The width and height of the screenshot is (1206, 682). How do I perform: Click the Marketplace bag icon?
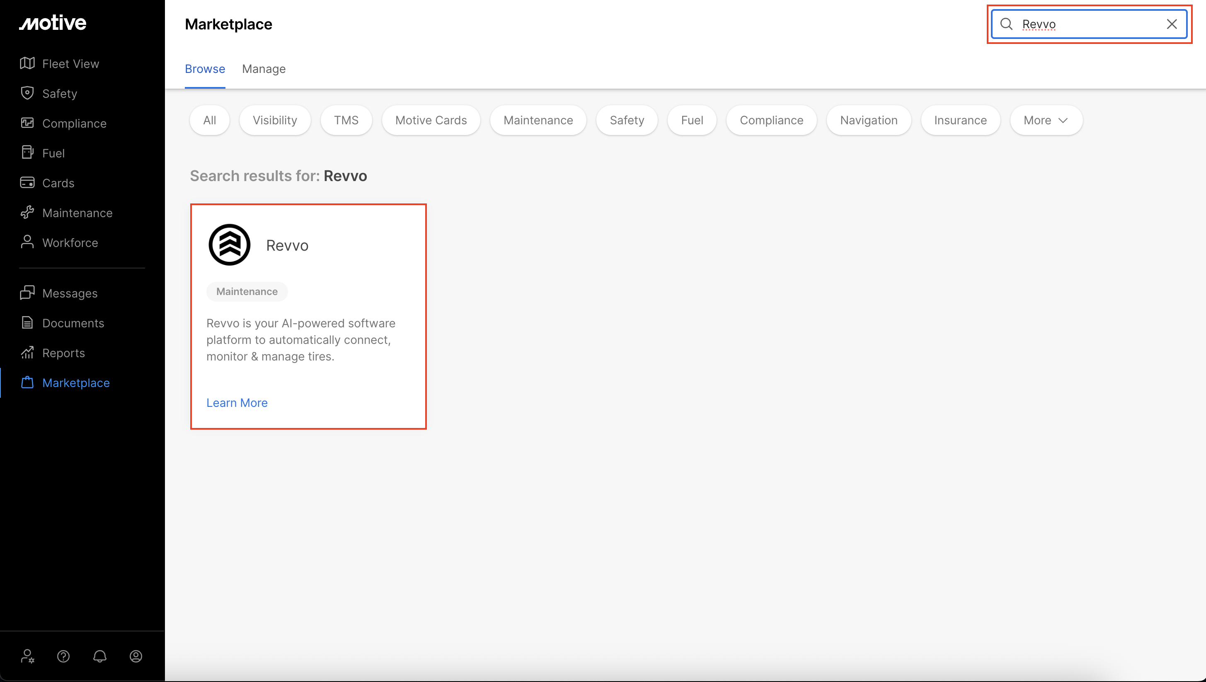27,382
